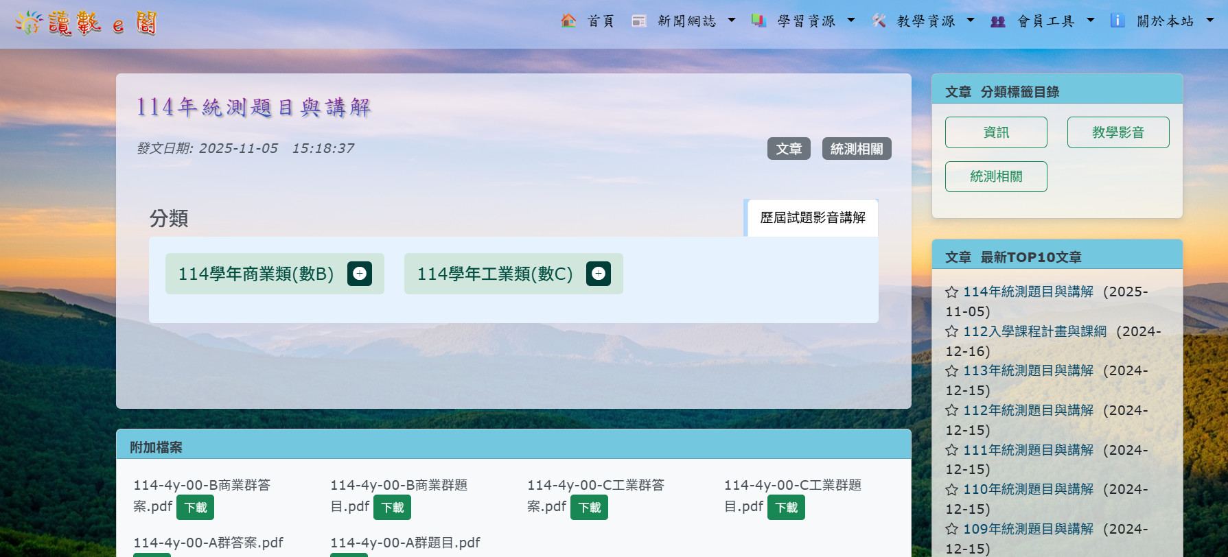Click the 文章 分類標籤目錄 header

(1057, 89)
